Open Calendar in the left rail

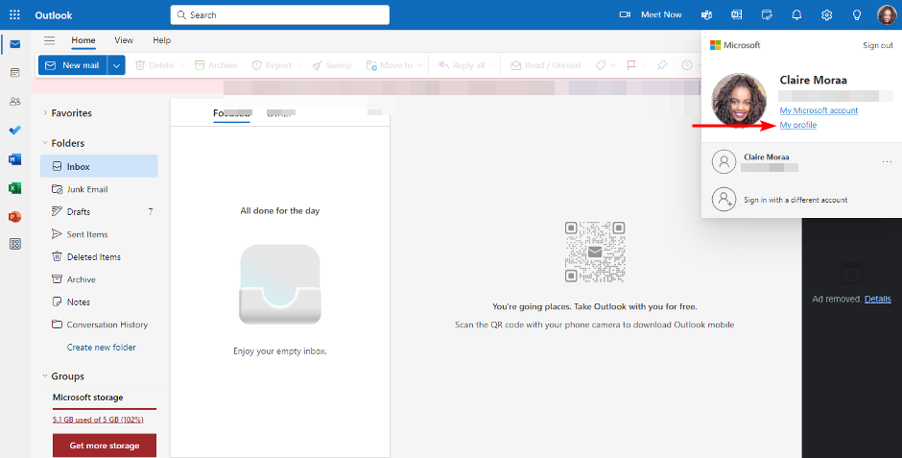pyautogui.click(x=15, y=73)
